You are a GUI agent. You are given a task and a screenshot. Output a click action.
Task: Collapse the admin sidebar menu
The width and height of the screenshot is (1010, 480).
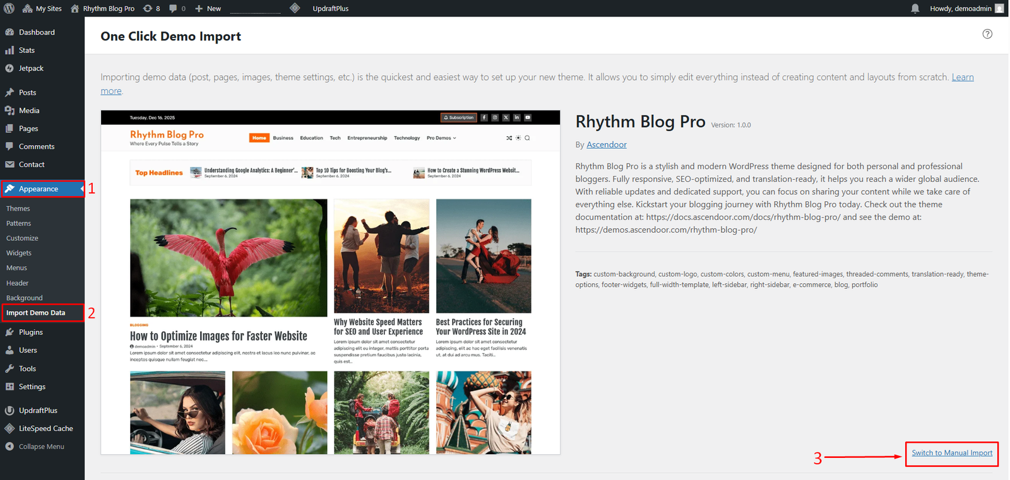click(x=41, y=447)
